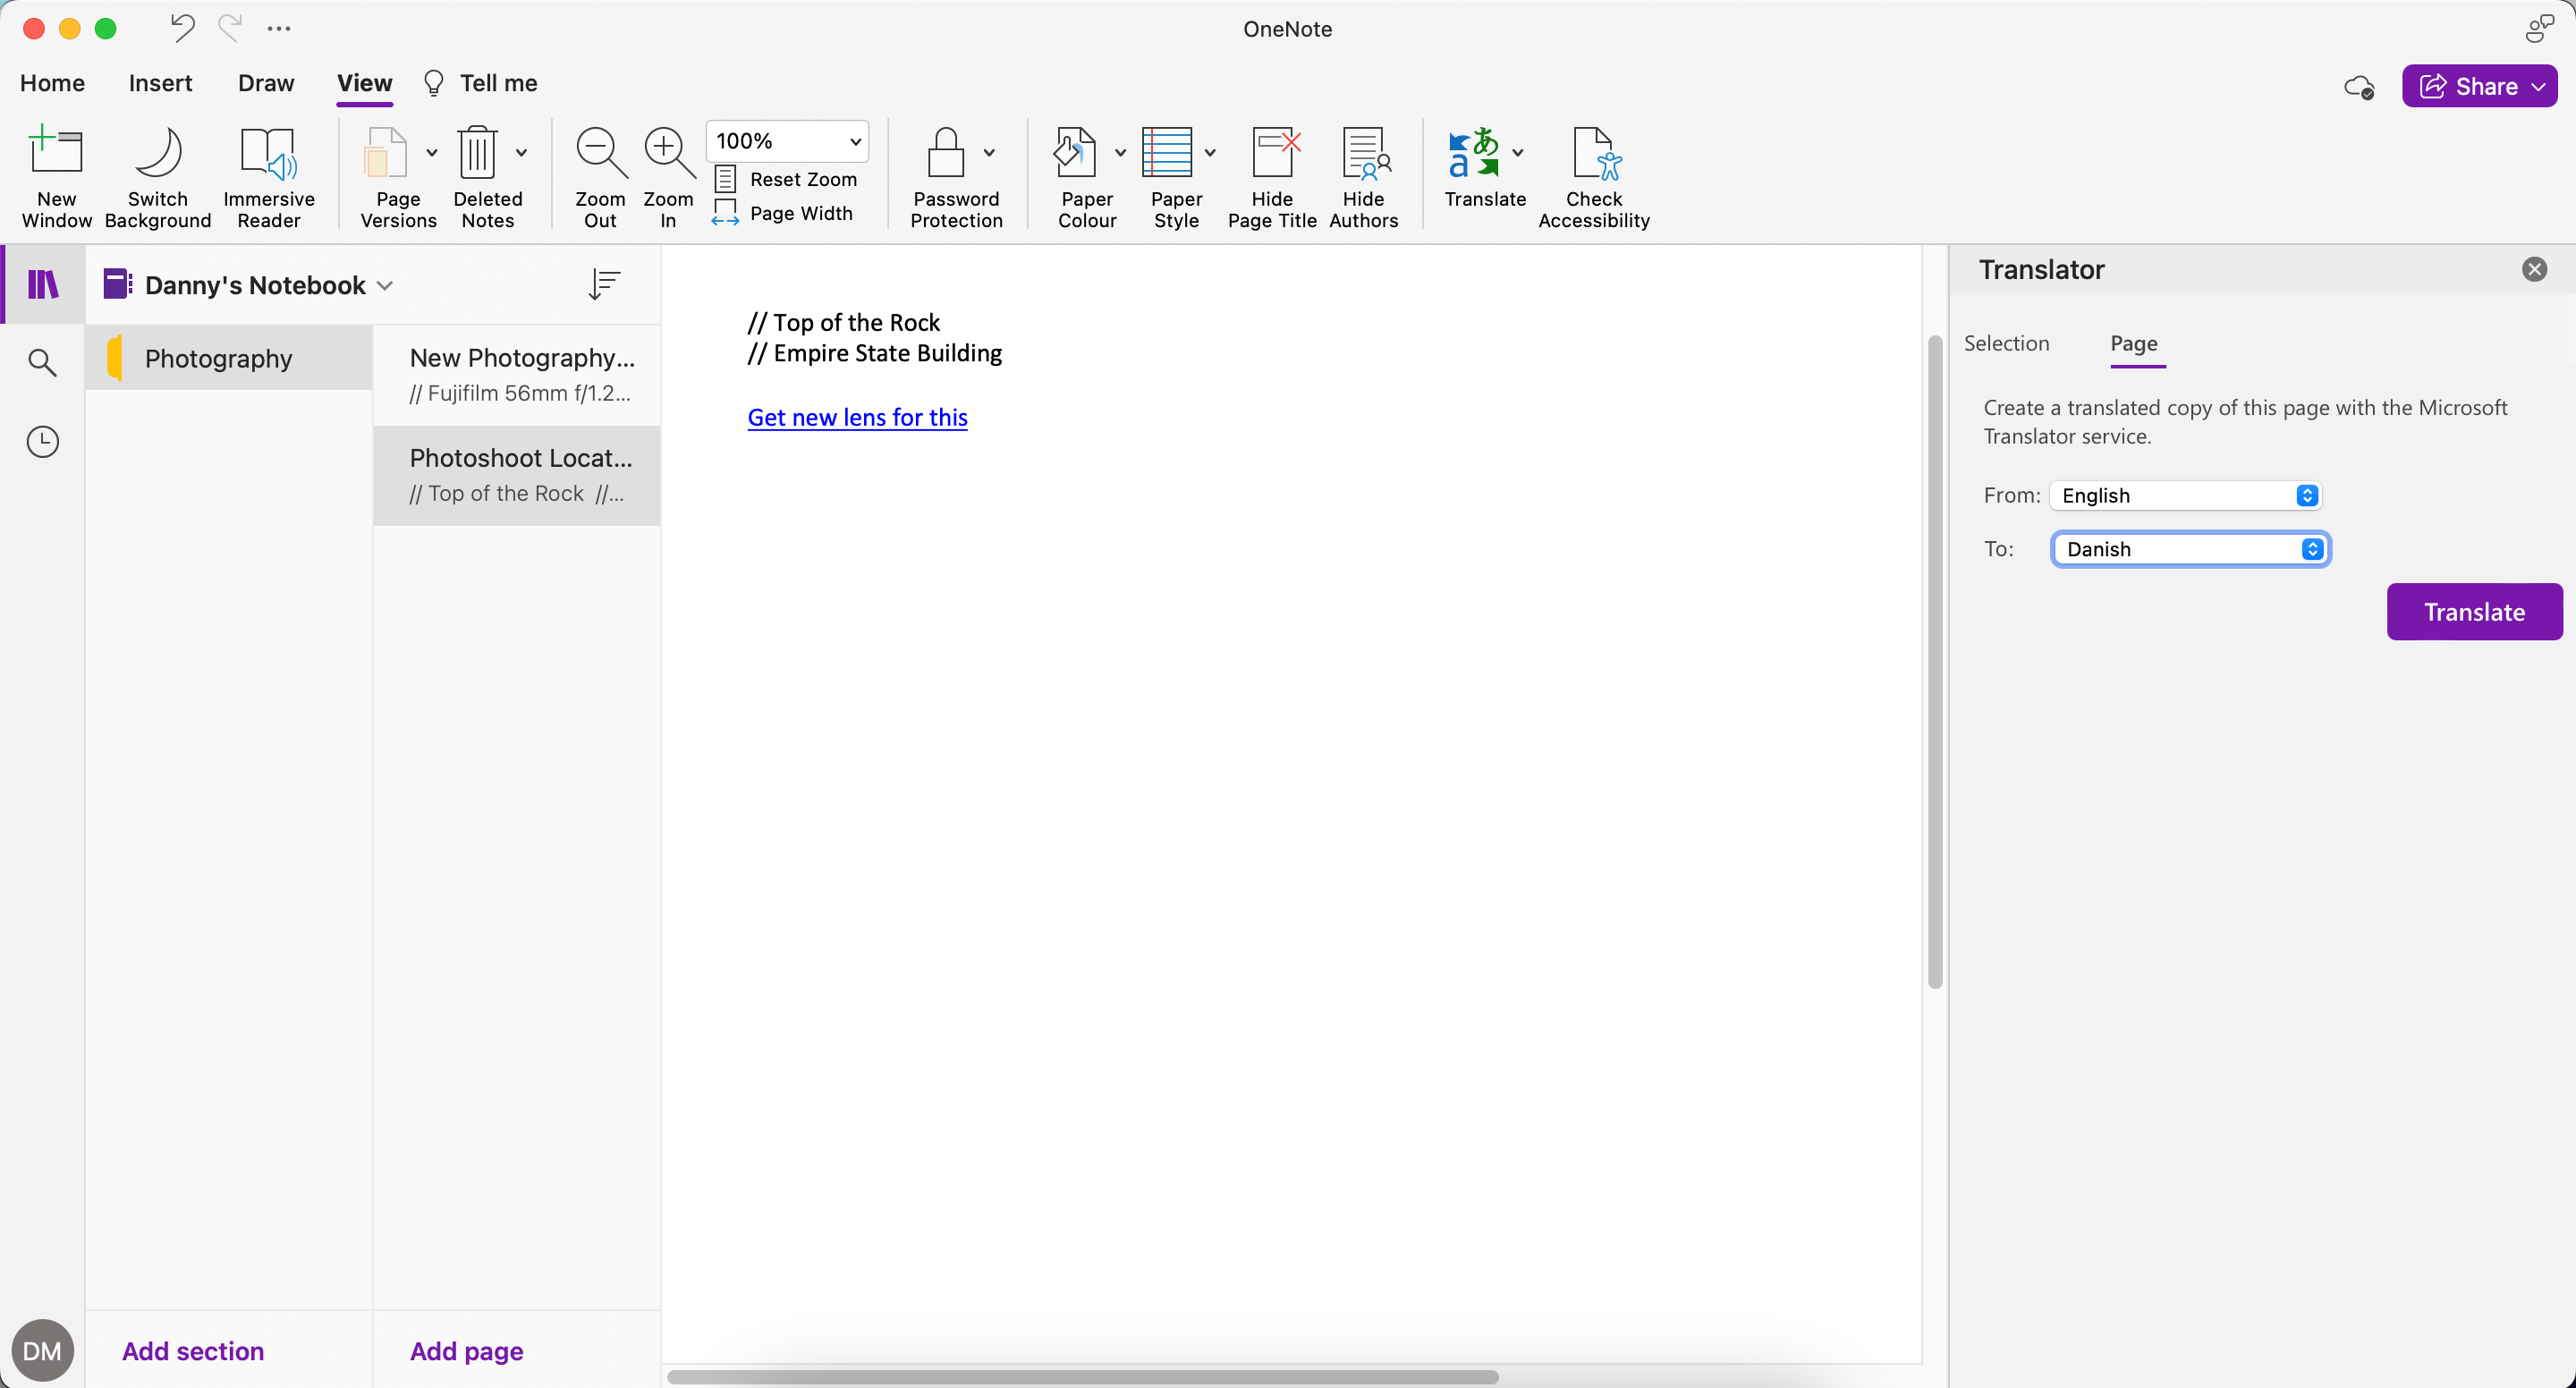Open recent notes history
Screen dimensions: 2576x1388
42,441
